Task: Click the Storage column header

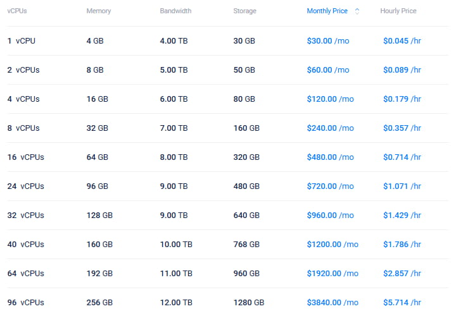Action: (x=244, y=11)
